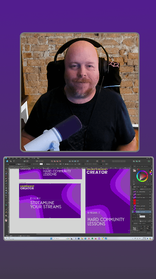Open the File menu in Affinity
Viewport: 156px width, 279px height.
[9, 158]
